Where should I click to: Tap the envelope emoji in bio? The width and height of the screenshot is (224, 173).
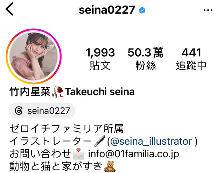point(78,154)
